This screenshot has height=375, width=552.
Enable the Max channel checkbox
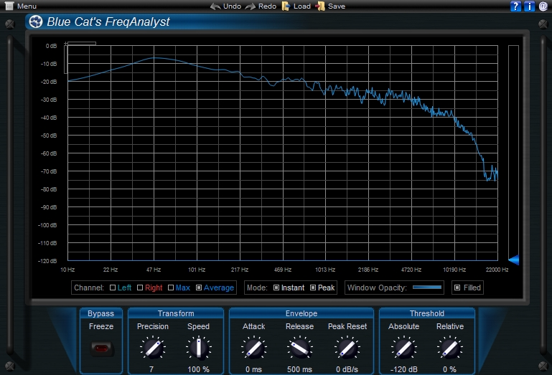coord(171,288)
